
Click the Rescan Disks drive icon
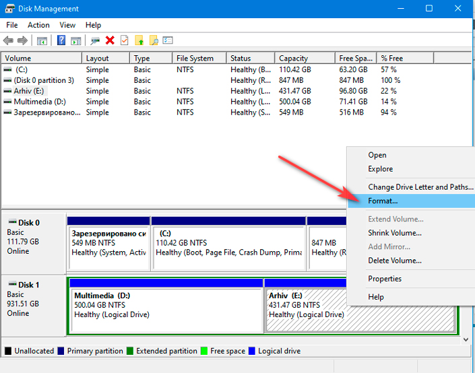95,40
